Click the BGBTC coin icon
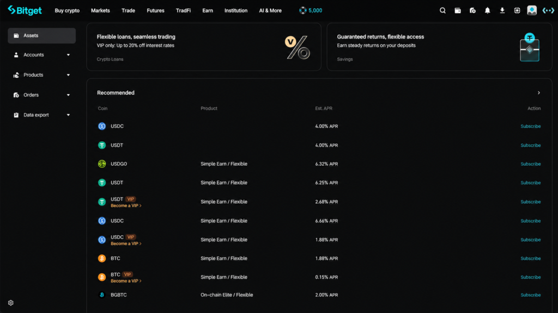Image resolution: width=558 pixels, height=313 pixels. tap(102, 295)
